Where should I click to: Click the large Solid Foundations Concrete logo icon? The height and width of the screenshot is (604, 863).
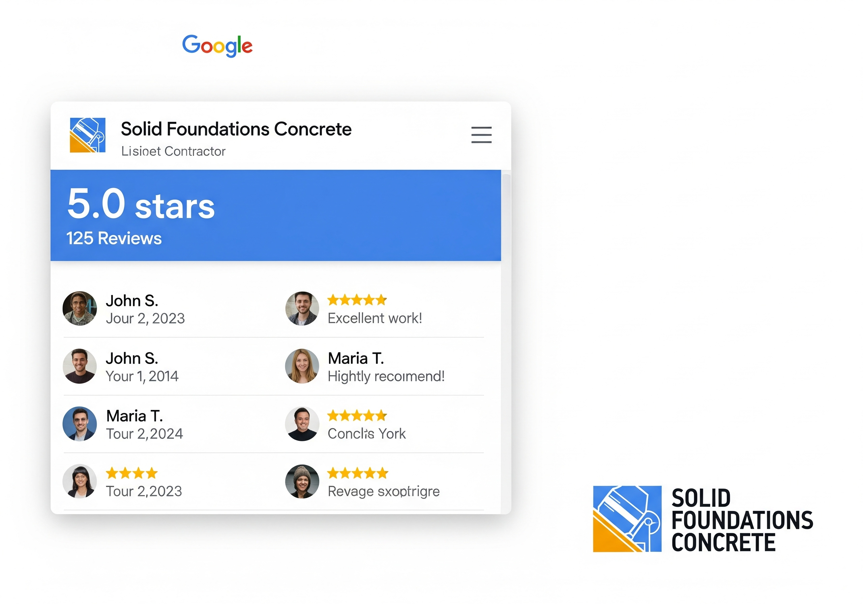tap(627, 519)
